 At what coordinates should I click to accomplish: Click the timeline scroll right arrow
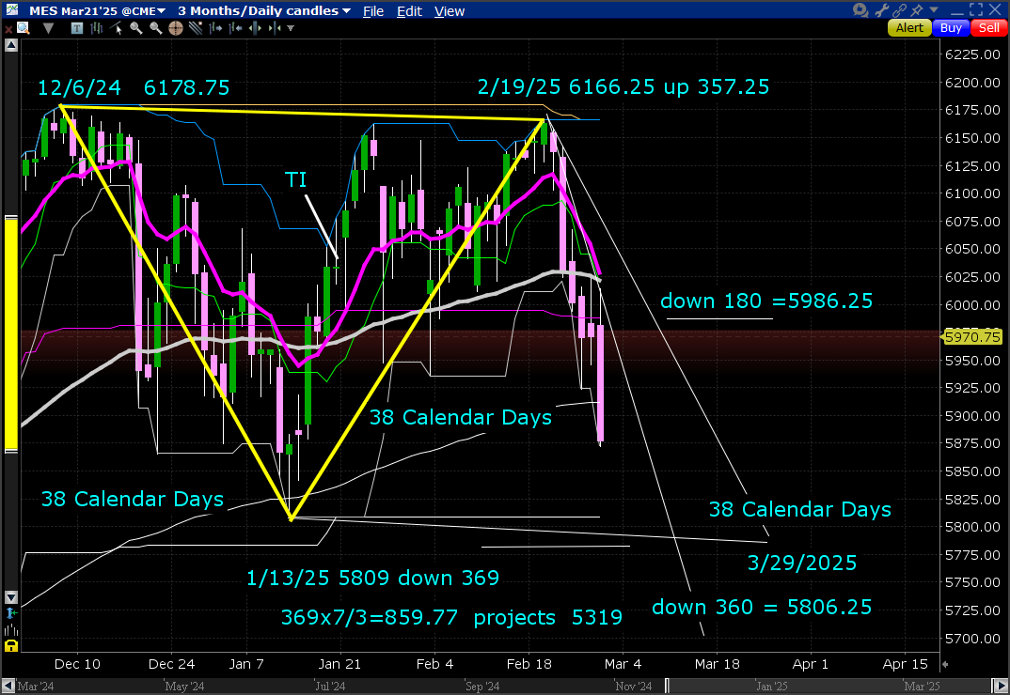(999, 686)
